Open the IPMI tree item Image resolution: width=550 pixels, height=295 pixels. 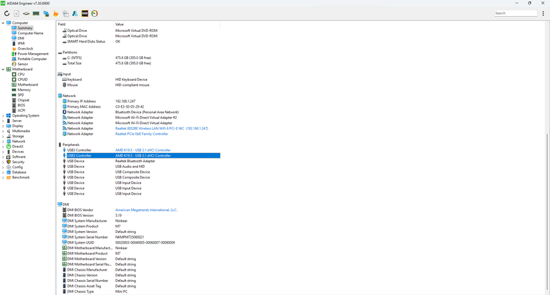(x=21, y=43)
